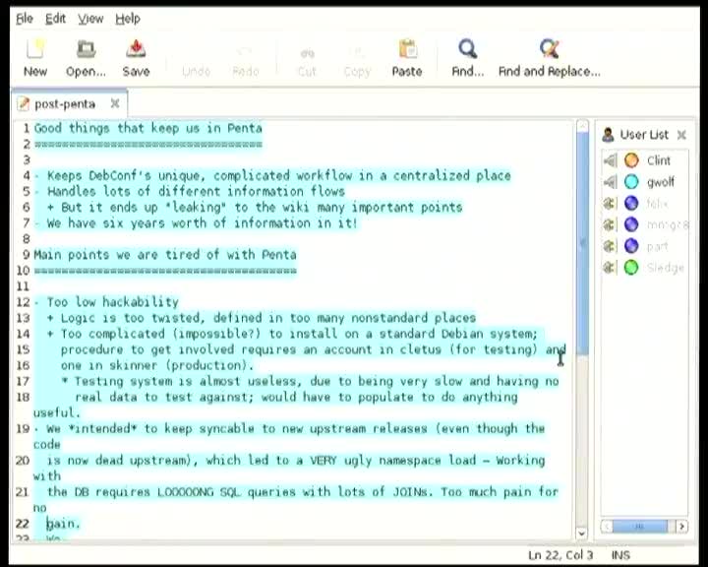Select user gwolf in the user list

[645, 182]
